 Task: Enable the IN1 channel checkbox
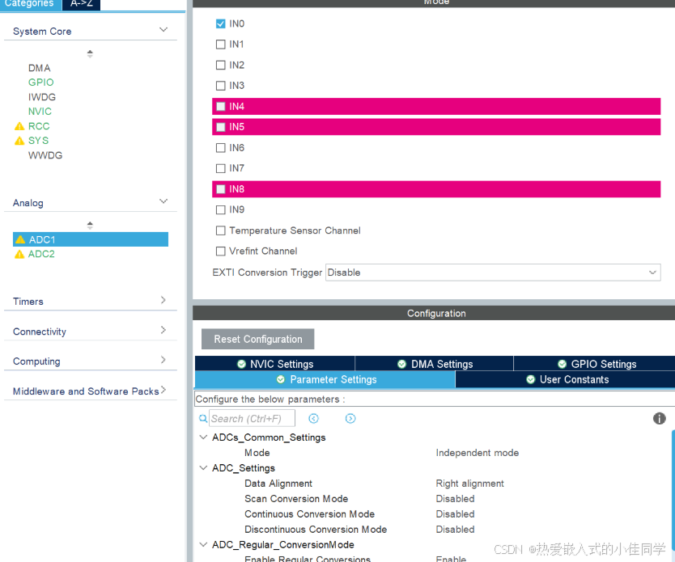(220, 44)
